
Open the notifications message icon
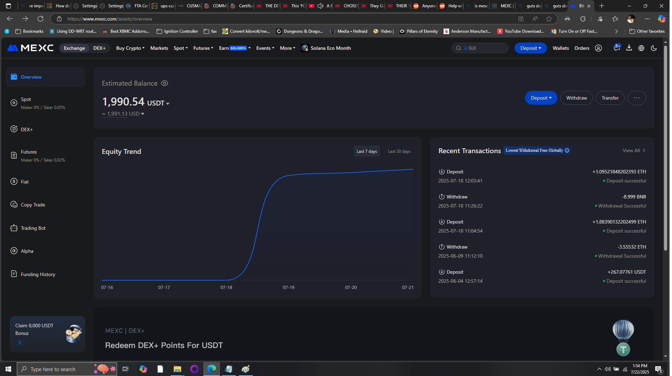coord(617,48)
